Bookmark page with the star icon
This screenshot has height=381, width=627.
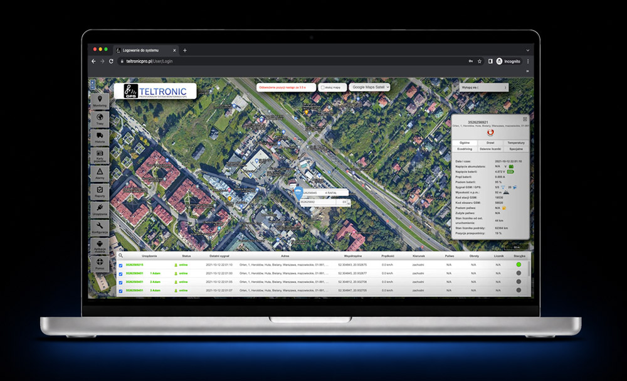click(480, 62)
